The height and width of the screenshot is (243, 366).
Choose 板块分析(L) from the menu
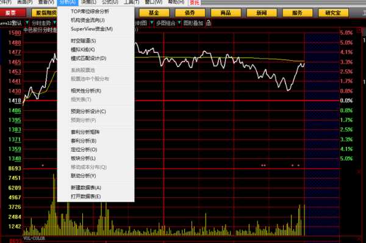[x=84, y=158]
